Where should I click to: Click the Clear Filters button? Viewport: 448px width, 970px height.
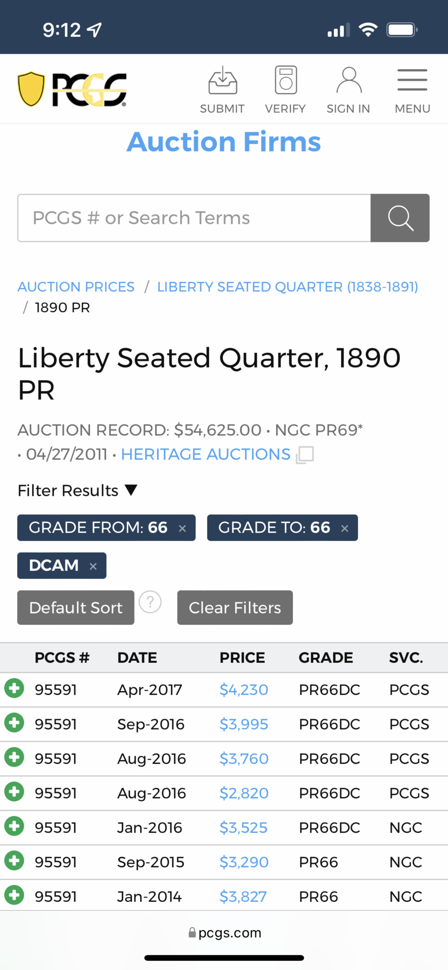(x=235, y=608)
